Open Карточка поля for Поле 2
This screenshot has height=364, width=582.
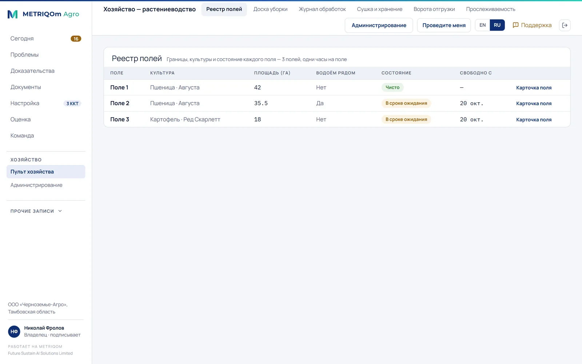[x=534, y=103]
